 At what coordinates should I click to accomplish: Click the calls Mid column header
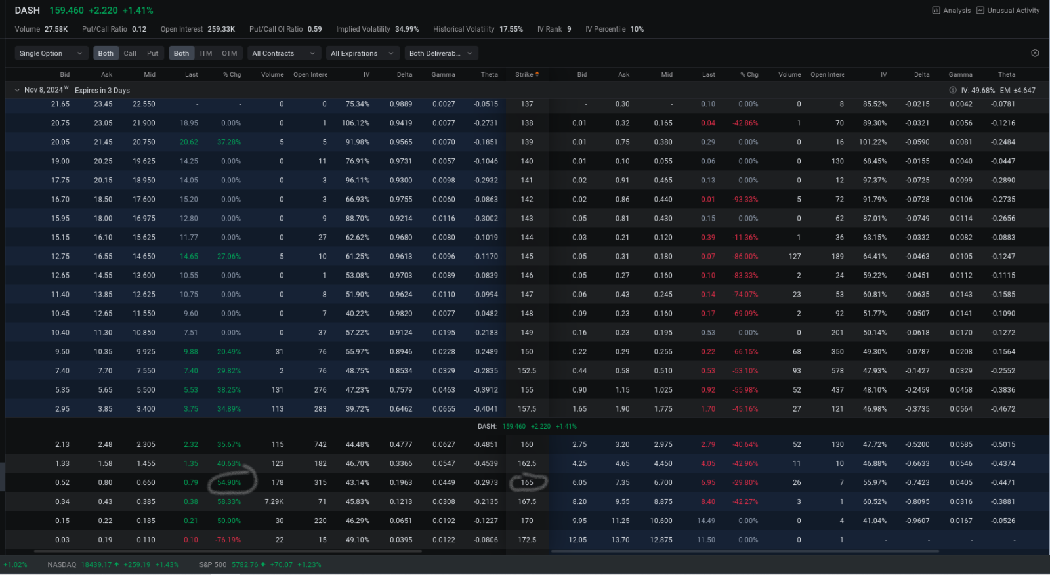(x=150, y=74)
